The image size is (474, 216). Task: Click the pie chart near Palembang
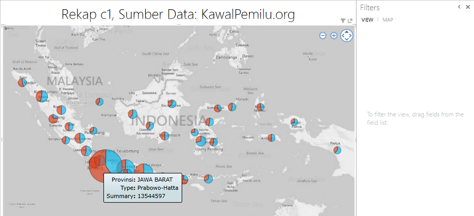click(93, 131)
